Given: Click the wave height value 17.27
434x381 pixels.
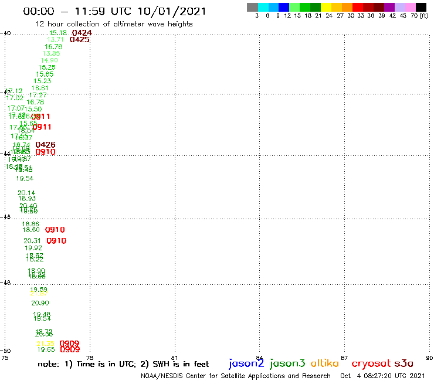Looking at the screenshot, I should (38, 95).
